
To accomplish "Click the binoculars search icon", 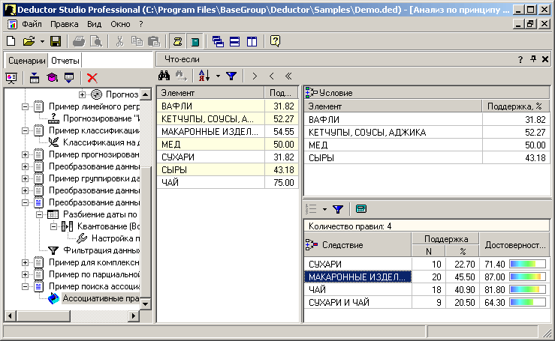I will pos(164,76).
